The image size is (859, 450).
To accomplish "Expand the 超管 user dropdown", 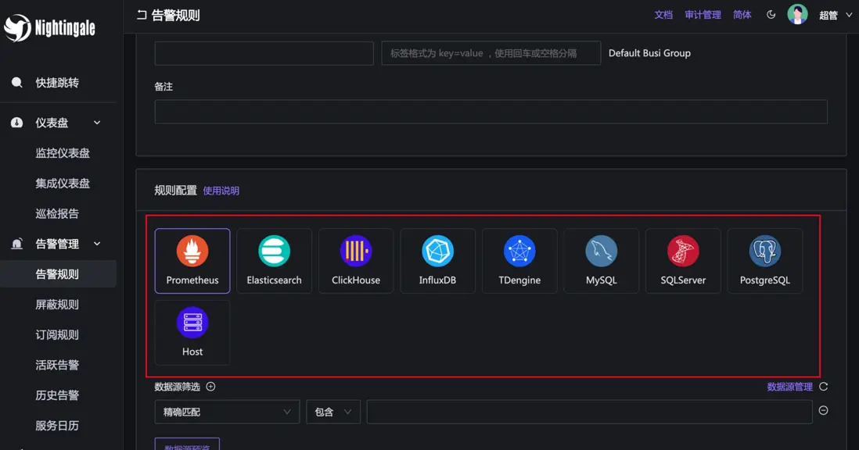I will [836, 16].
